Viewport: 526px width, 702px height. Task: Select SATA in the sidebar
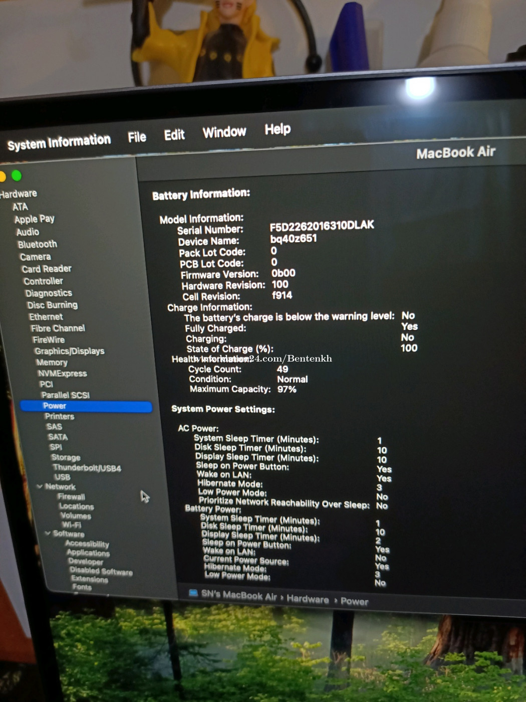pos(58,437)
